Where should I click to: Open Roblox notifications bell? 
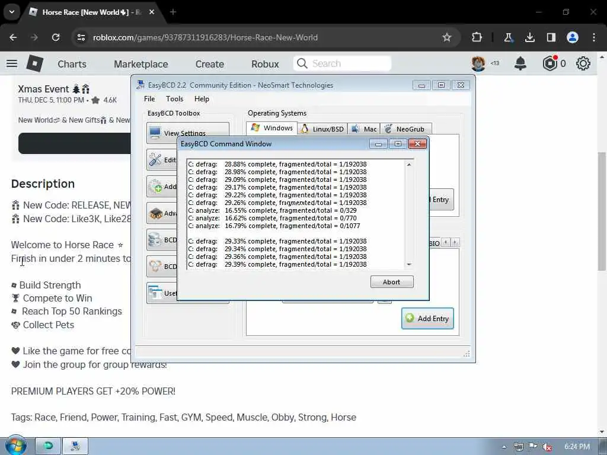[520, 63]
